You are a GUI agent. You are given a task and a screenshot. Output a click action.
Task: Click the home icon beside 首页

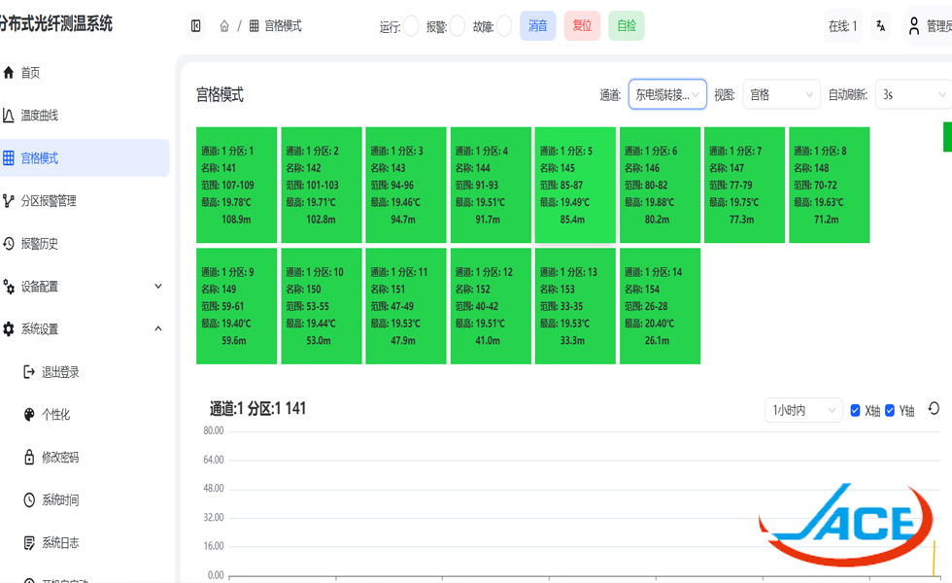click(9, 73)
